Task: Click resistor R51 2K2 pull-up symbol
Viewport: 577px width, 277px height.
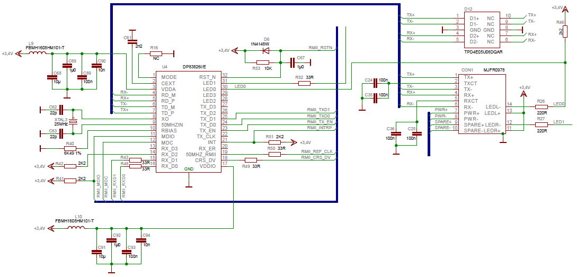Action: pos(275,142)
